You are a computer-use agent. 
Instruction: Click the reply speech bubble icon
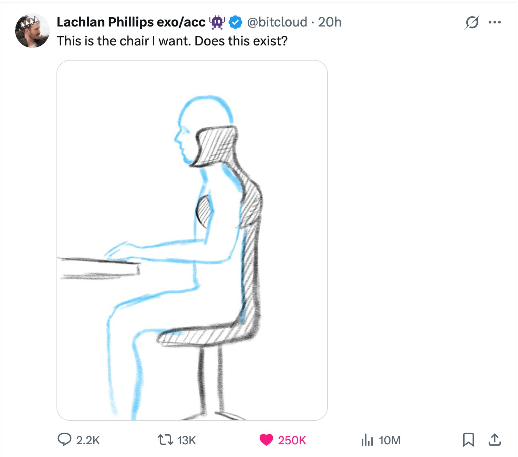(x=64, y=440)
